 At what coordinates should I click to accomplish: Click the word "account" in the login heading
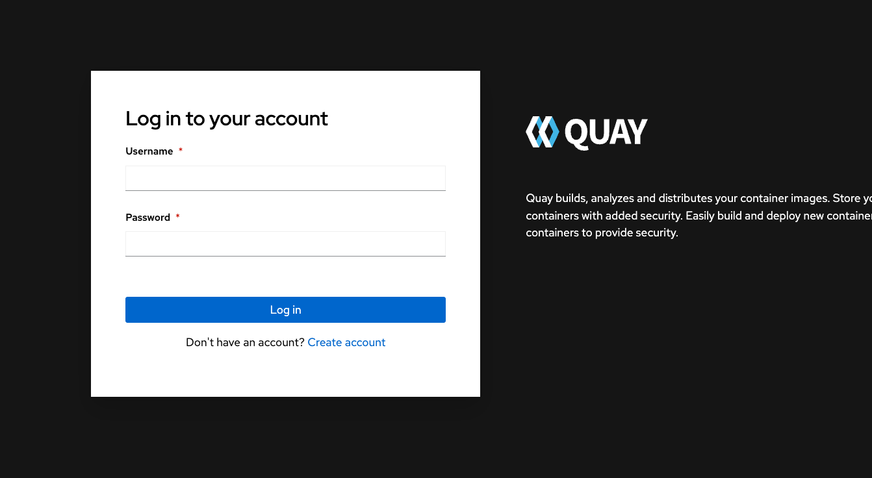coord(291,118)
